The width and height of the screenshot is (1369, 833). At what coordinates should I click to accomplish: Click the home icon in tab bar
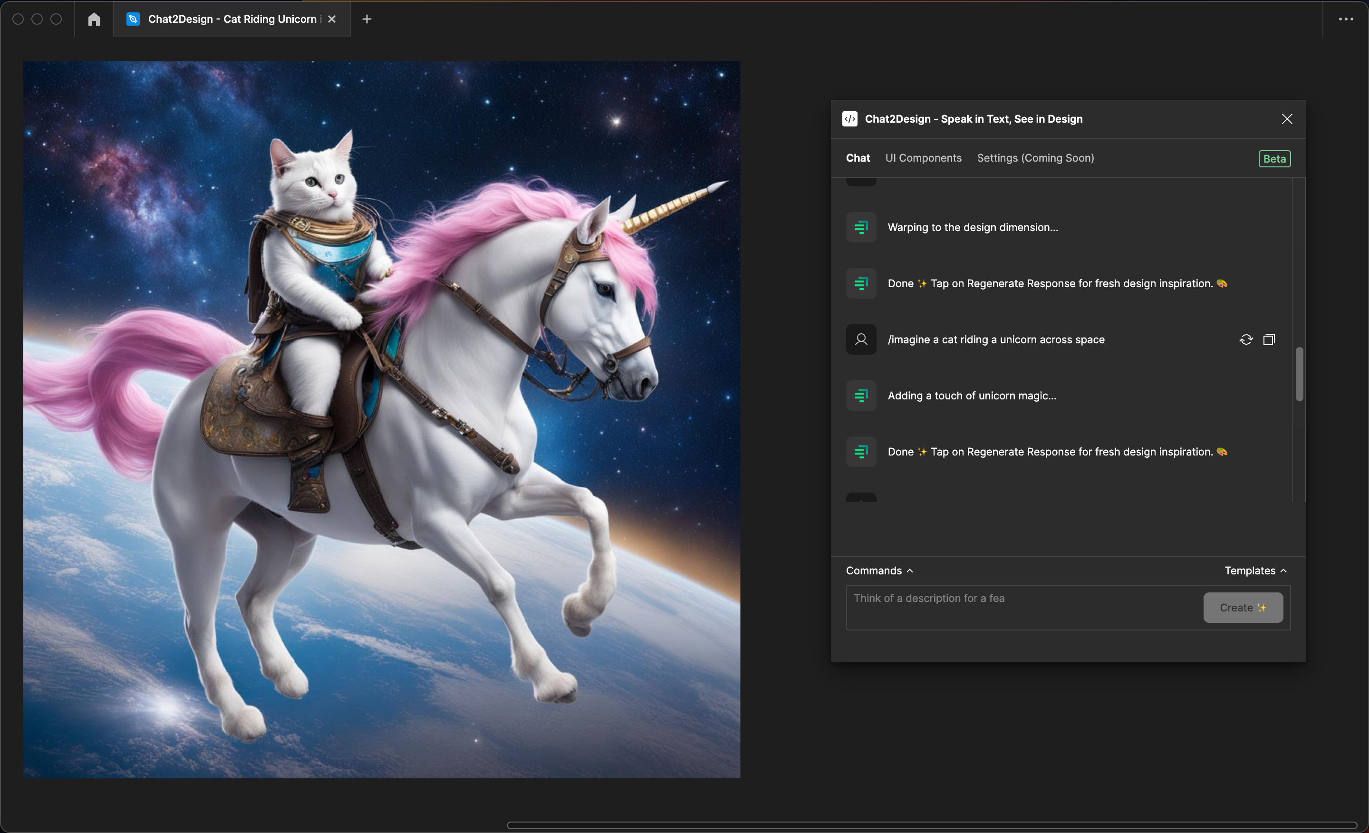(x=94, y=19)
